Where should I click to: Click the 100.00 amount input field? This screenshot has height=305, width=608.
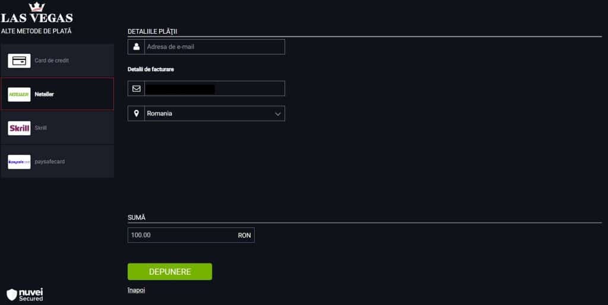(x=191, y=235)
